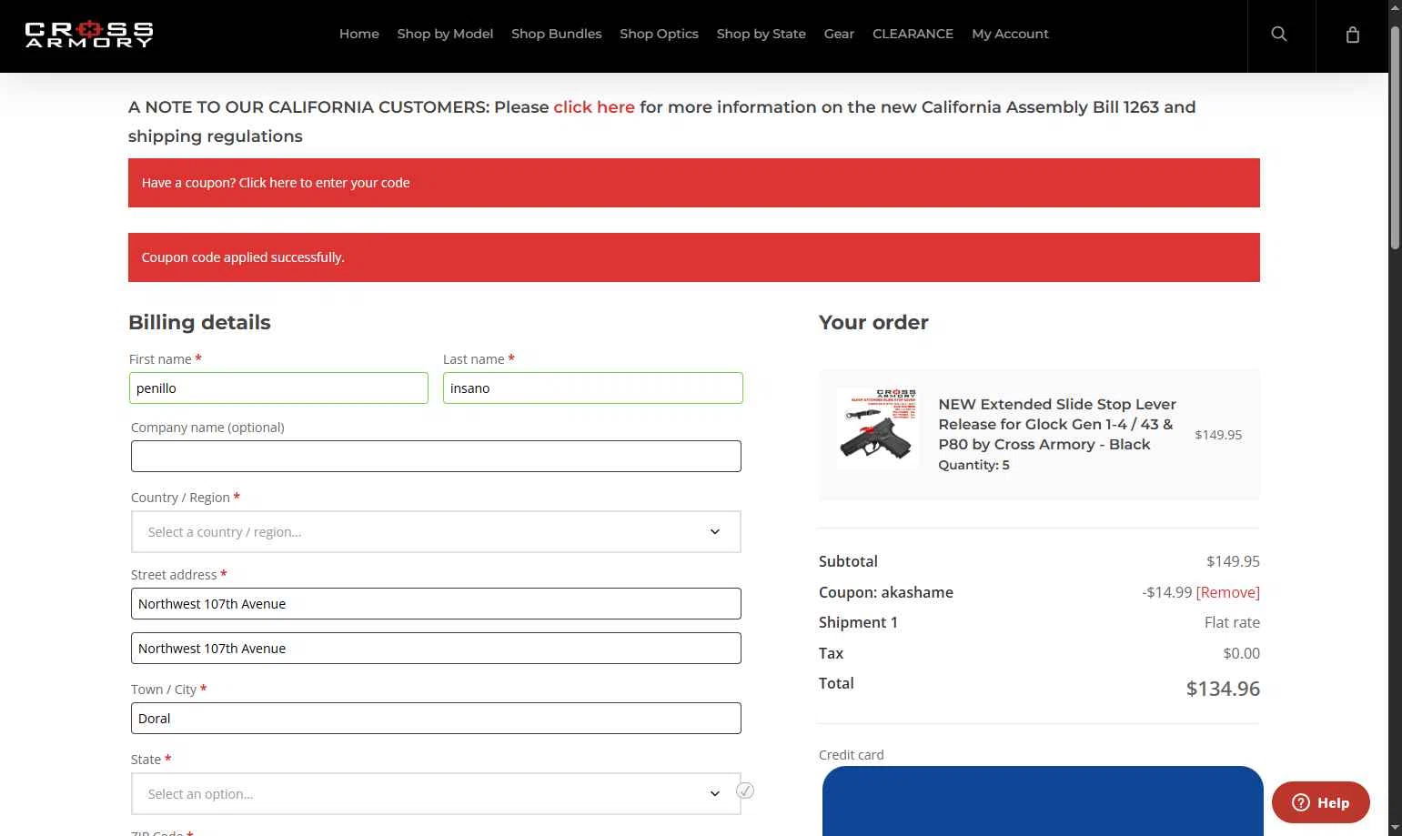Click the 'Quantity: 5' text
The width and height of the screenshot is (1402, 836).
[x=973, y=465]
